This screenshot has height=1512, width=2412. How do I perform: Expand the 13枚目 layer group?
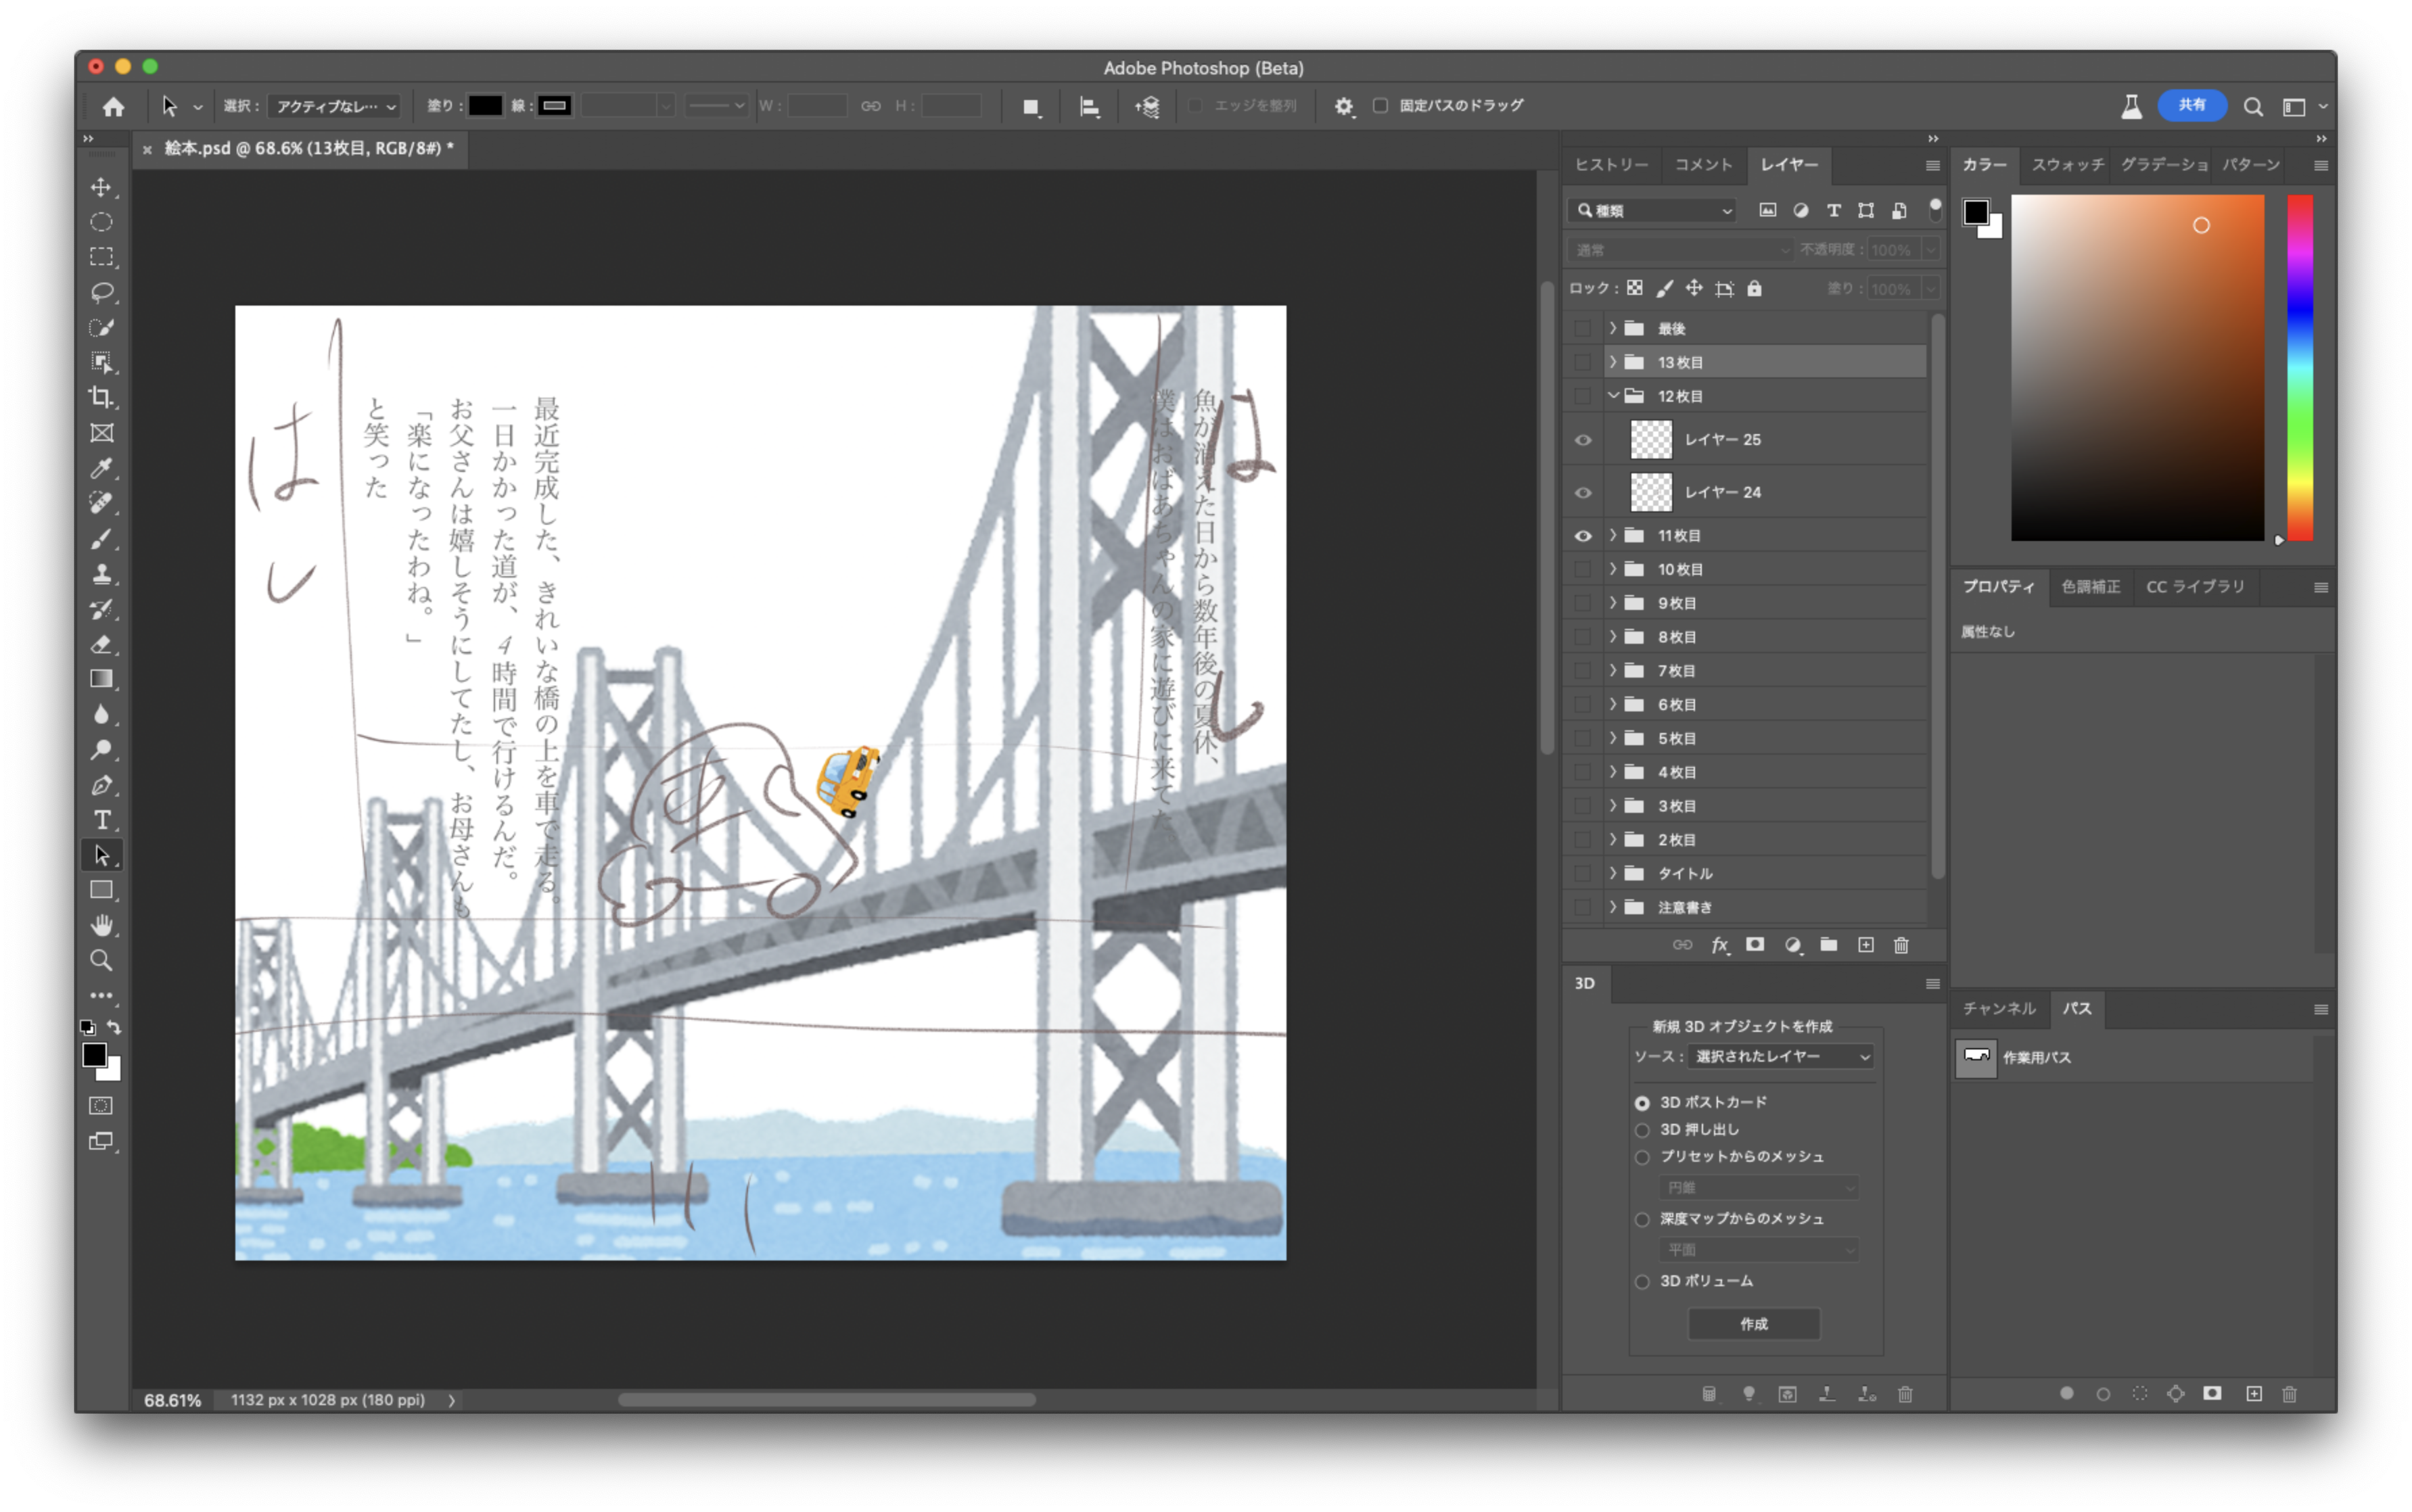point(1612,362)
